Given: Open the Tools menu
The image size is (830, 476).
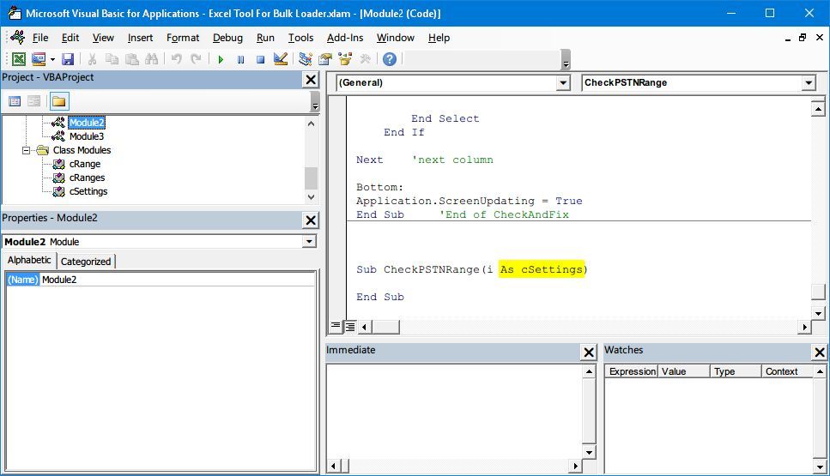Looking at the screenshot, I should point(300,38).
